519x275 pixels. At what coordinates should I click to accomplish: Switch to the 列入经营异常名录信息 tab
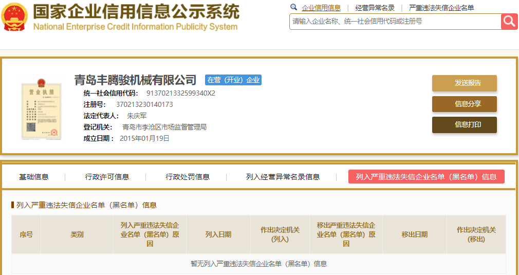(283, 177)
